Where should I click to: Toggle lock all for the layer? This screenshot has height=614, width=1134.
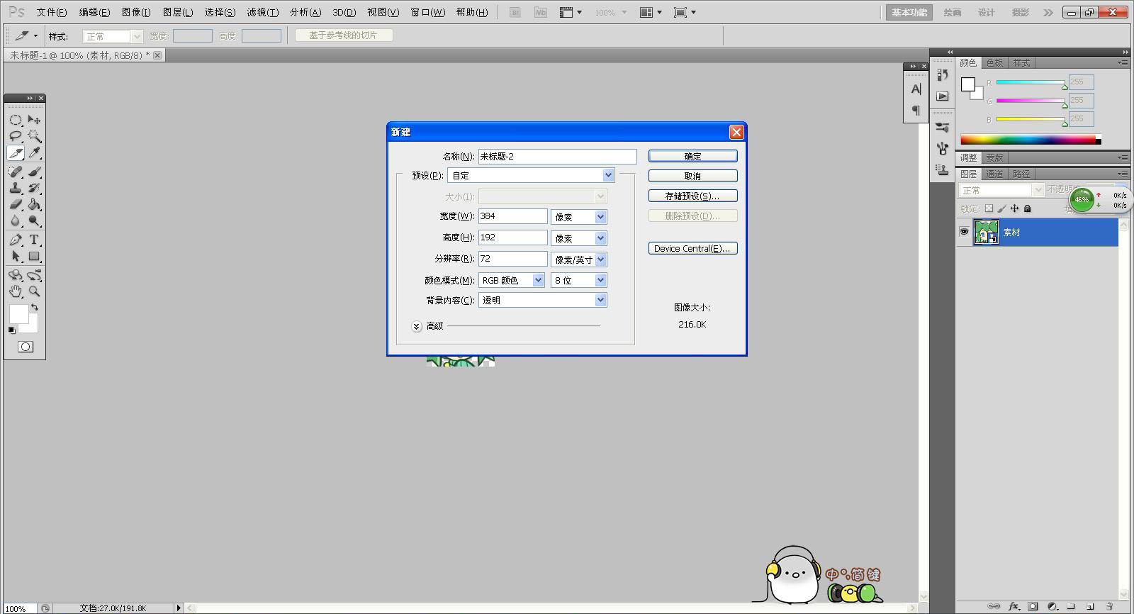pyautogui.click(x=1028, y=208)
